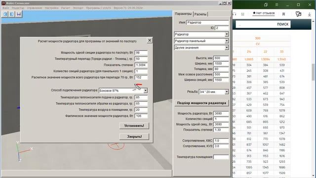Open the Управление menu

tap(35, 8)
